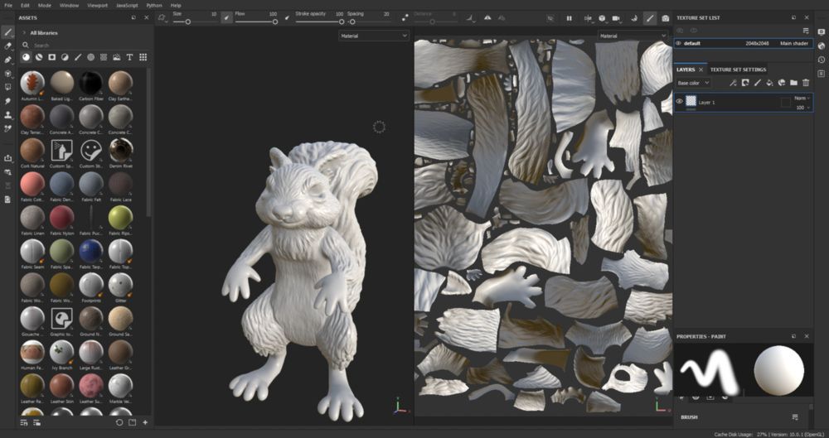This screenshot has height=438, width=829.
Task: Open the File menu
Action: [x=8, y=5]
